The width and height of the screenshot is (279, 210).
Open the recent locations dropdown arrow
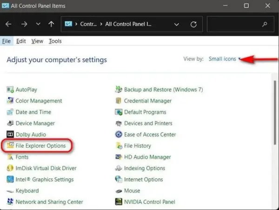click(38, 24)
